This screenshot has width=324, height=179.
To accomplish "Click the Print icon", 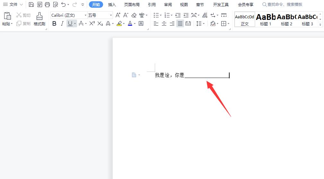I will (47, 4).
